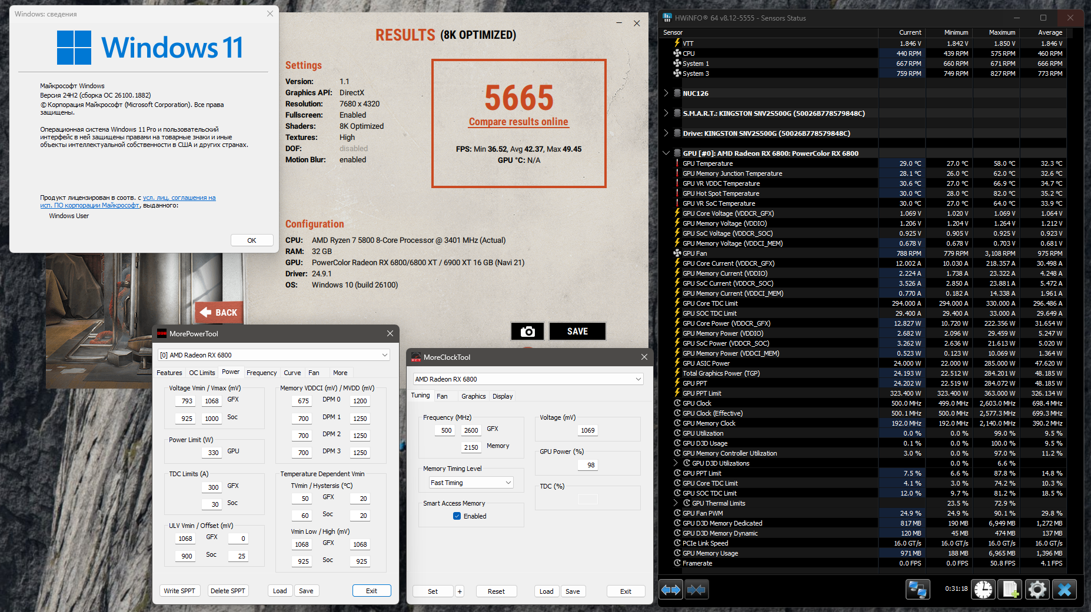The image size is (1091, 612).
Task: Open the Memory Timing Level dropdown
Action: 471,483
